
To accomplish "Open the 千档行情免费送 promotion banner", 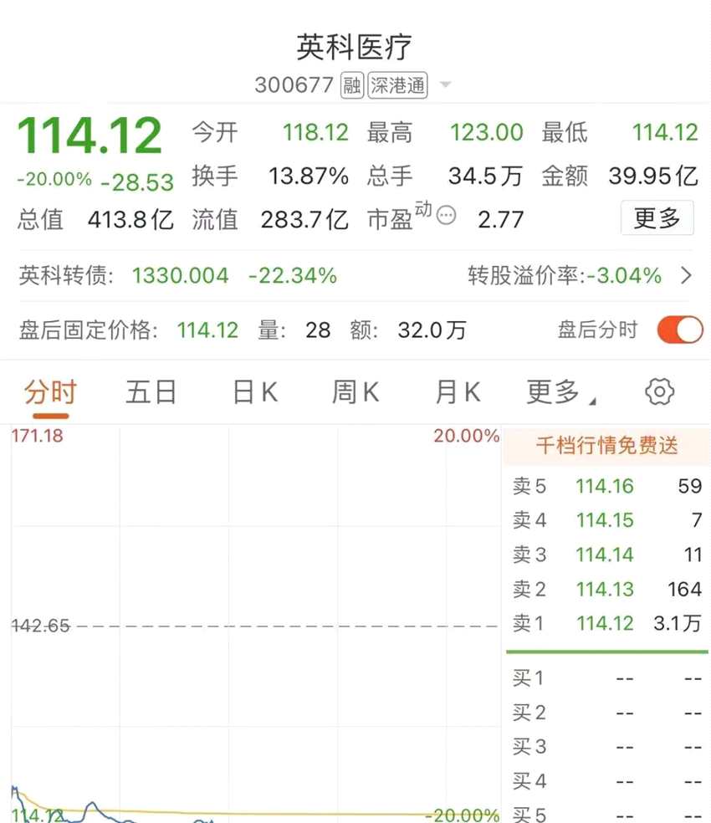I will click(605, 446).
